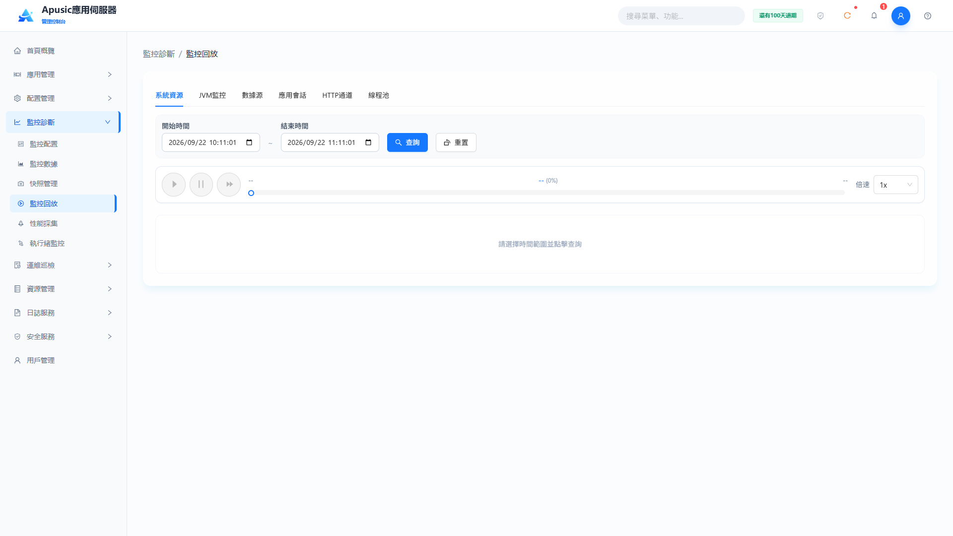The width and height of the screenshot is (953, 536).
Task: Click the orange refresh icon in header
Action: click(x=847, y=16)
